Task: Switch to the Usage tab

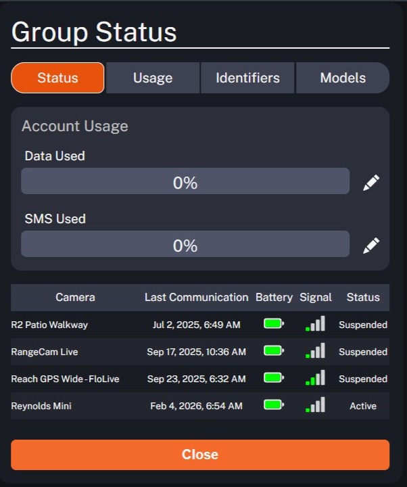Action: [153, 78]
